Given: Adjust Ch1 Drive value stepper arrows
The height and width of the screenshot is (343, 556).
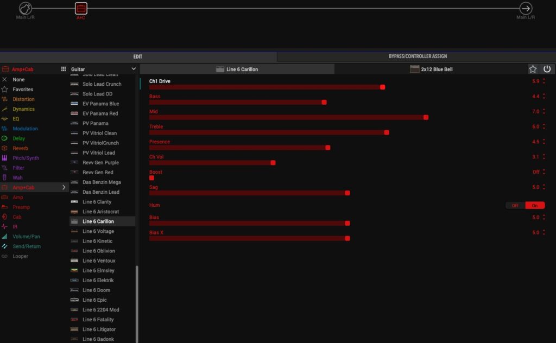Looking at the screenshot, I should [x=544, y=81].
